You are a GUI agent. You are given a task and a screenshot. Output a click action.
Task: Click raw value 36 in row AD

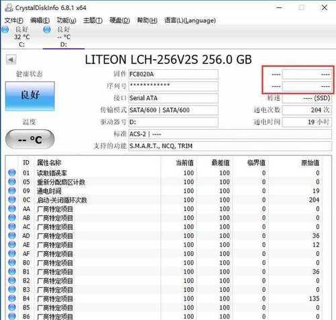(x=316, y=235)
